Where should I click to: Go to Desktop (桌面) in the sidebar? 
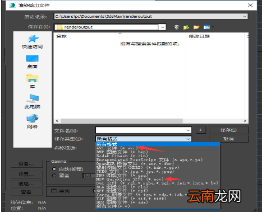pos(33,62)
